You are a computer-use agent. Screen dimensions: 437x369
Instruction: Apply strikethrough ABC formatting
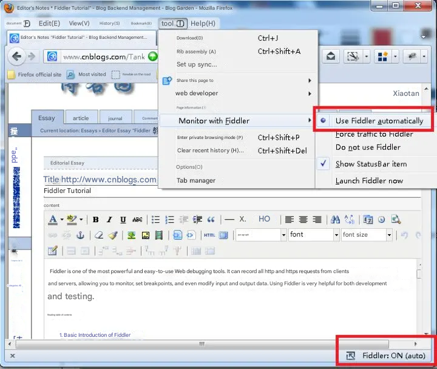137,220
